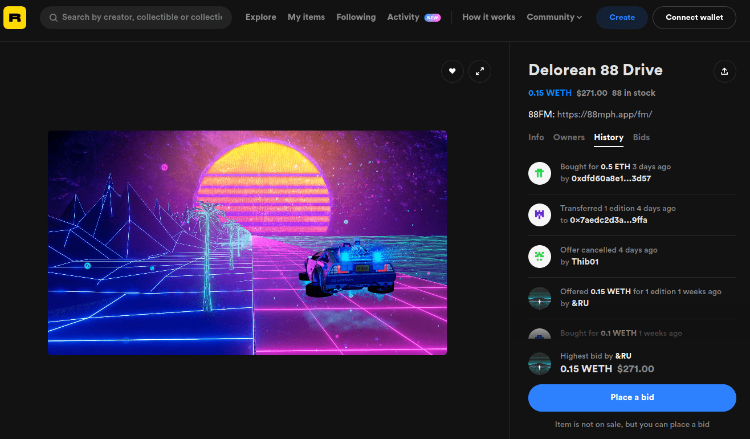Switch to the Bids tab
Screen dimensions: 750x439
point(641,137)
